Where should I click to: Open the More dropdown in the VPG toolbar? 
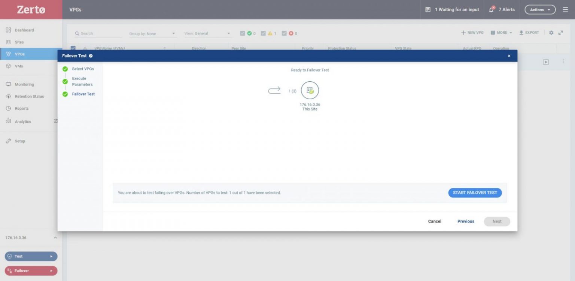coord(502,33)
